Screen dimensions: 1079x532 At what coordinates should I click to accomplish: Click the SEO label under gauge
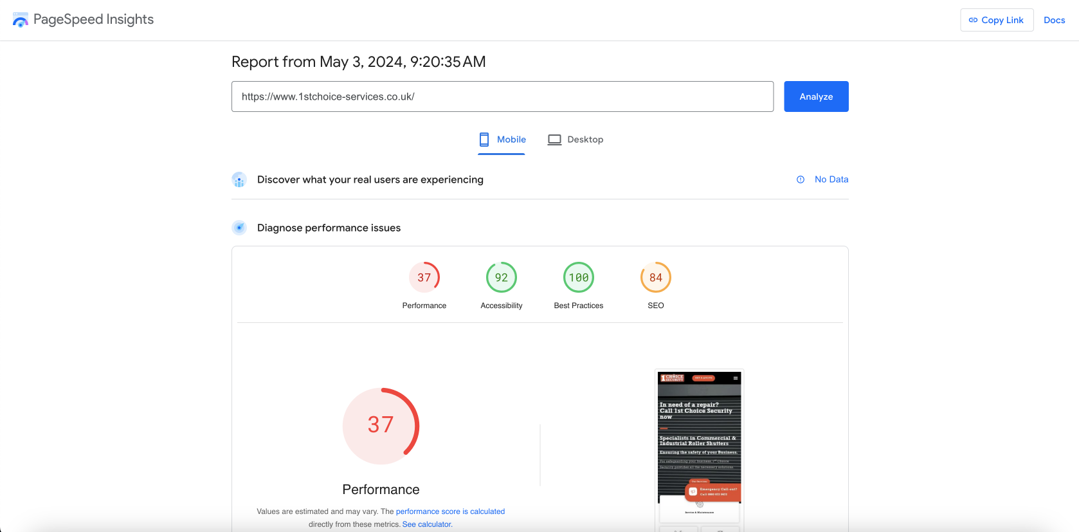point(656,306)
